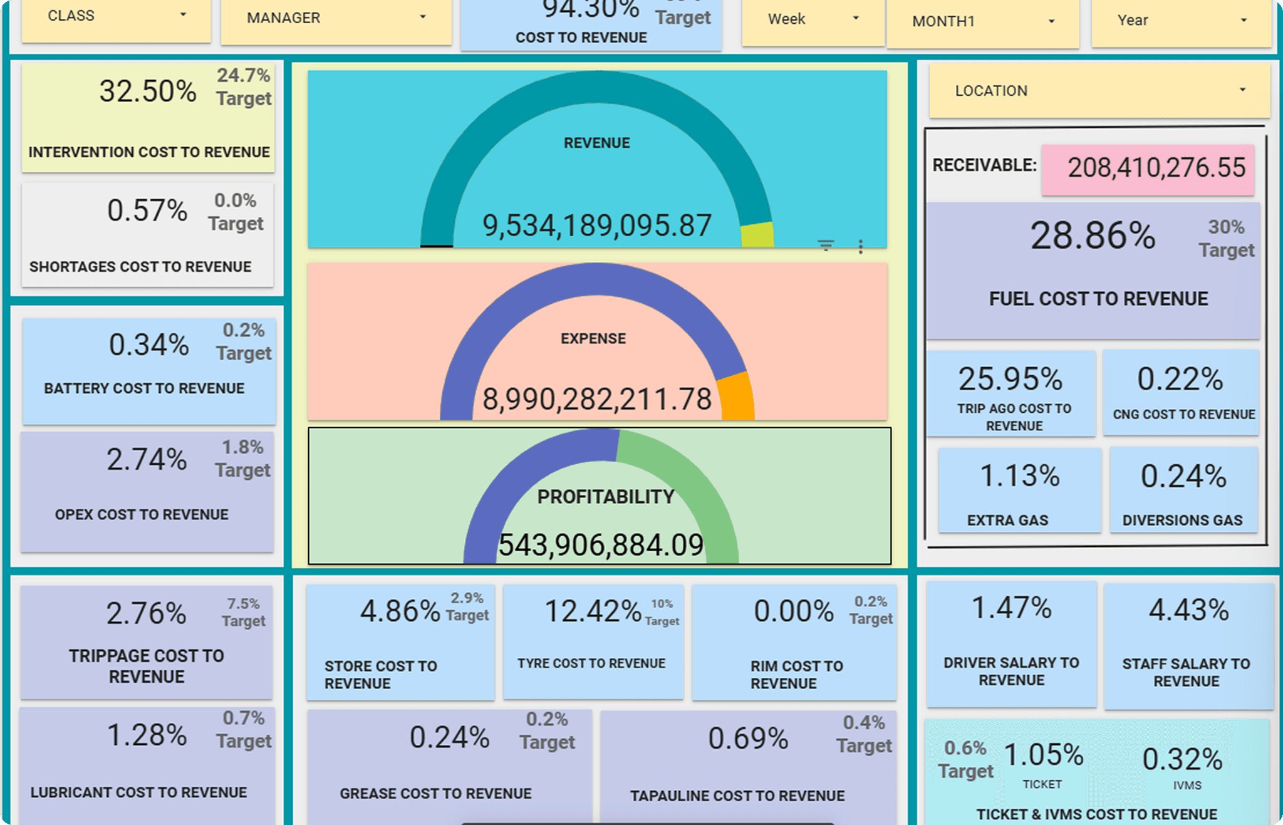Select the Year dropdown filter

click(x=1181, y=22)
